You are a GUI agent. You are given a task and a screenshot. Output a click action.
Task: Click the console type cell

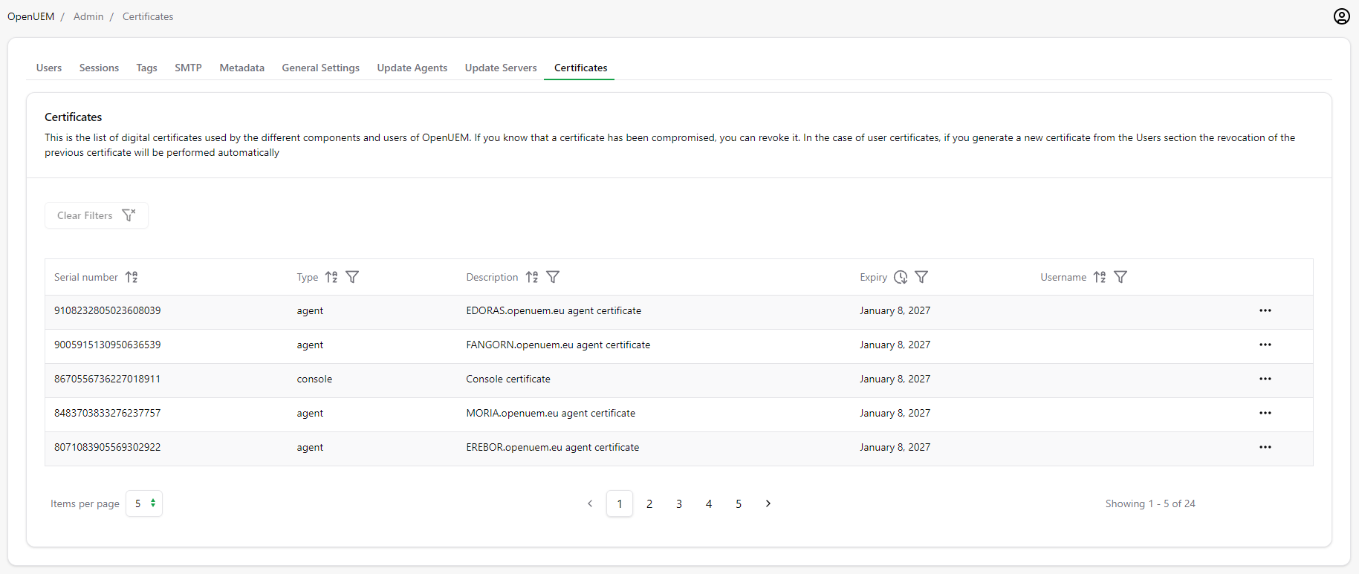pyautogui.click(x=314, y=379)
